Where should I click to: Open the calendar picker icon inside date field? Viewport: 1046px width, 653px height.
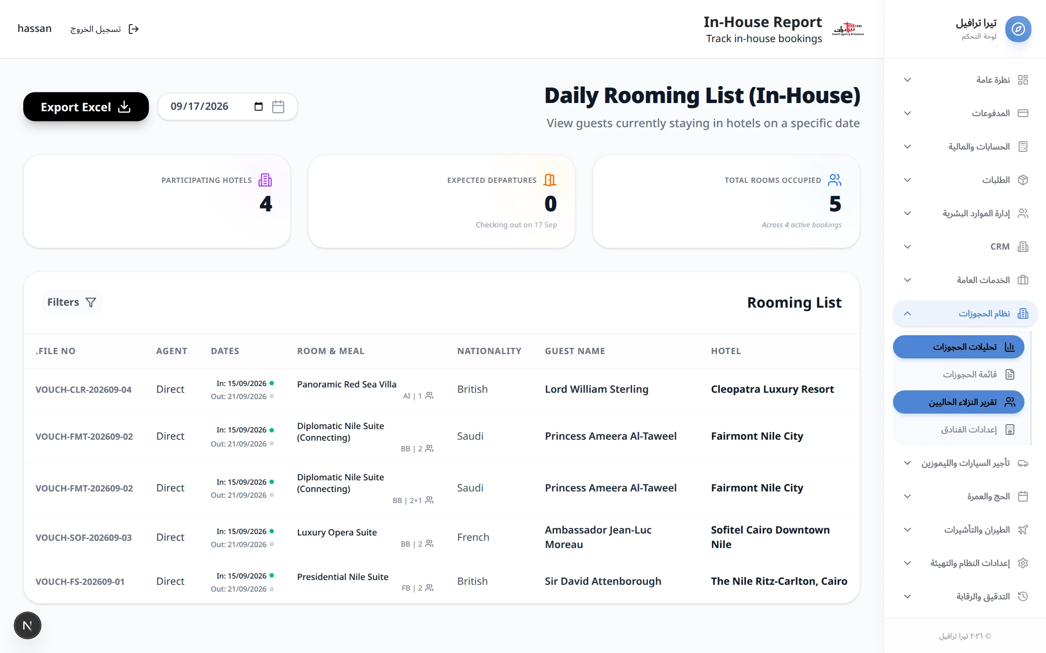coord(259,106)
